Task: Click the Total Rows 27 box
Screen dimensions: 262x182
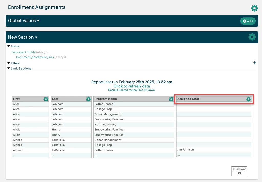Action: point(239,171)
